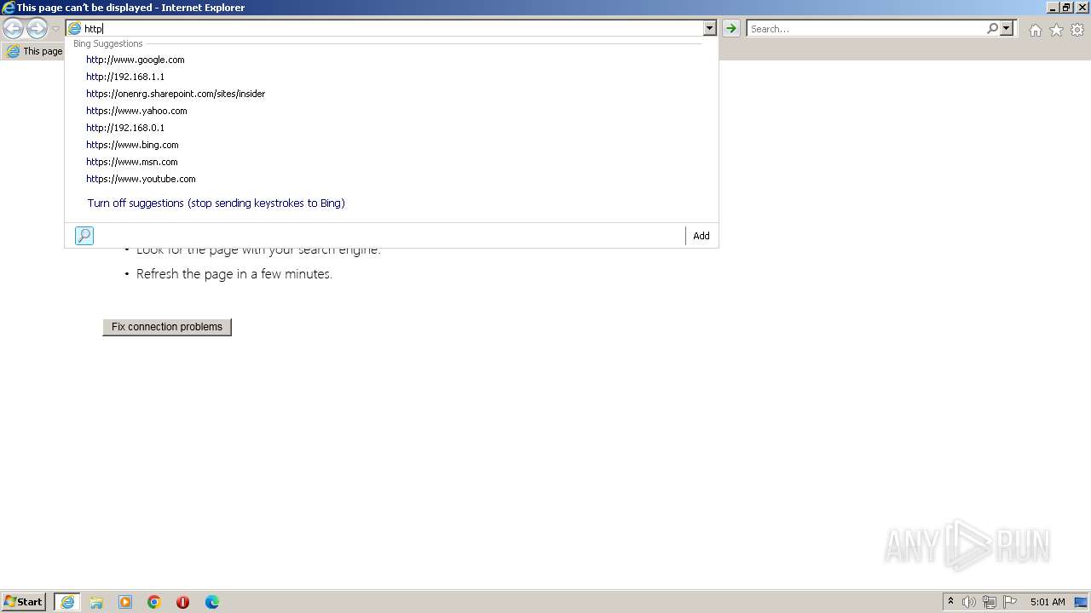This screenshot has width=1091, height=613.
Task: Click Internet Explorer taskbar icon
Action: pos(67,602)
